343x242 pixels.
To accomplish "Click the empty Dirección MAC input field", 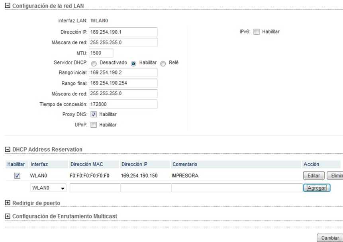I will (x=95, y=188).
